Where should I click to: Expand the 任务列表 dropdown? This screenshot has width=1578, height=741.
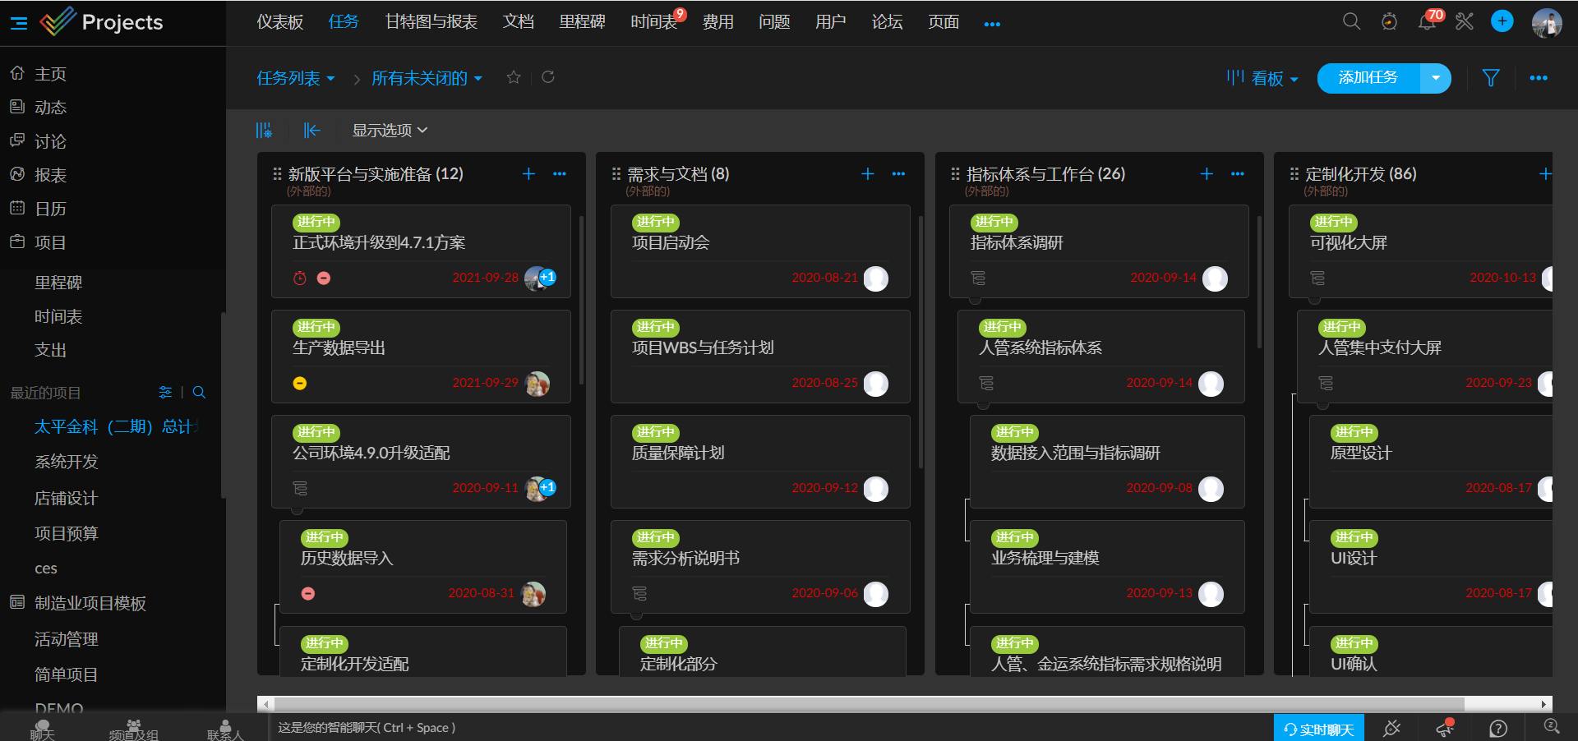[296, 78]
